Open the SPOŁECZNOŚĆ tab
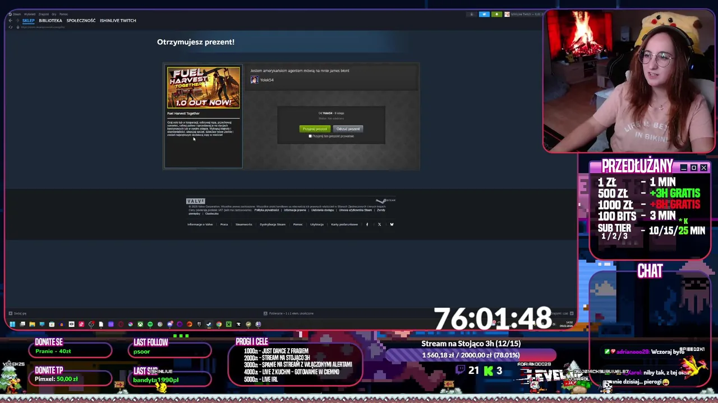Viewport: 718px width, 403px height. tap(81, 21)
